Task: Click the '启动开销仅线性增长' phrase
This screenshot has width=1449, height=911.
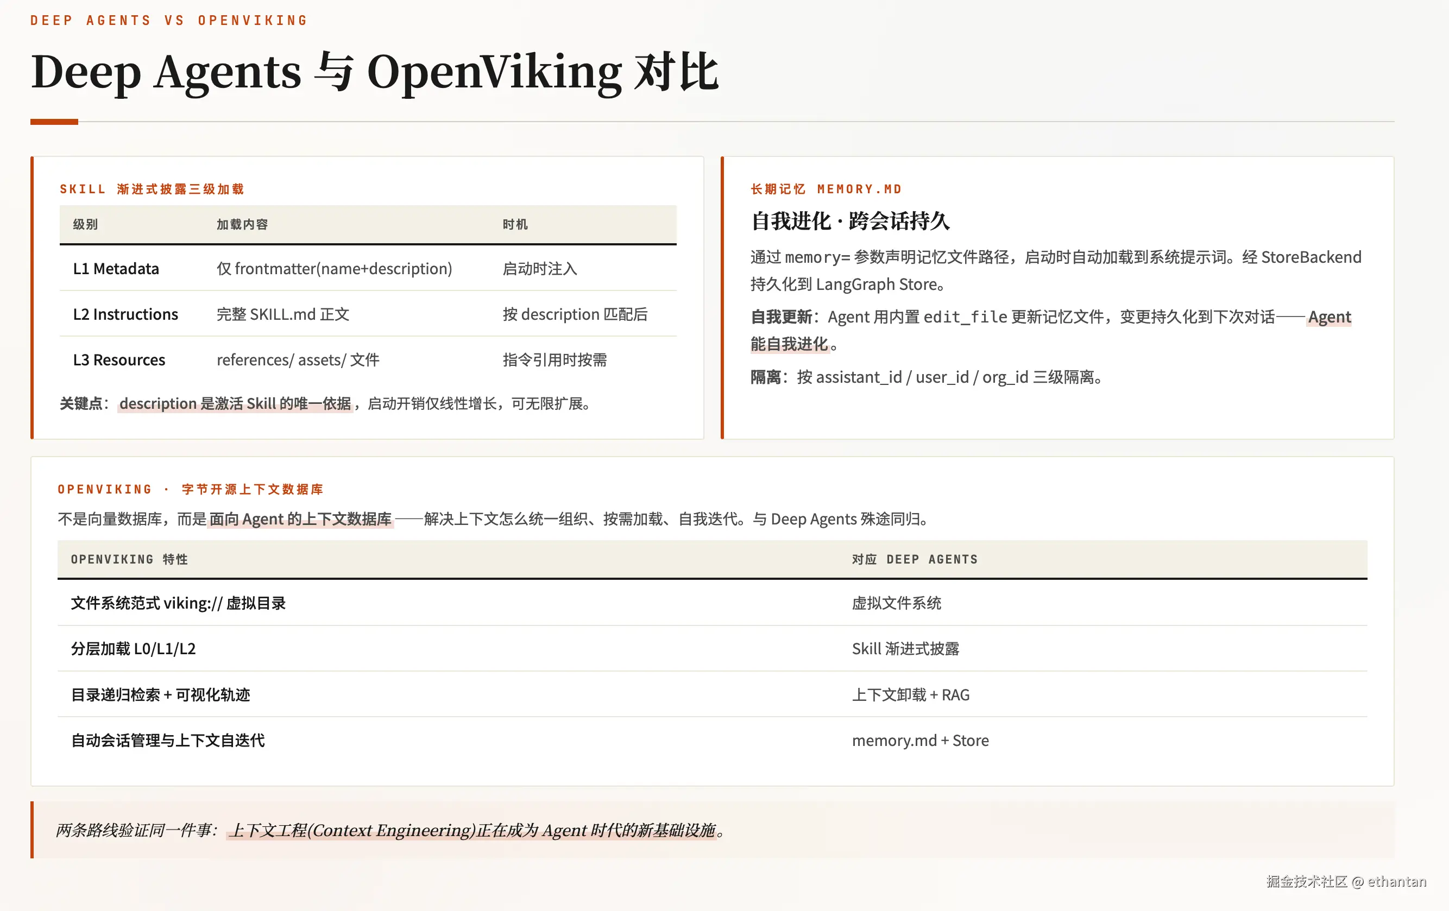Action: [432, 403]
